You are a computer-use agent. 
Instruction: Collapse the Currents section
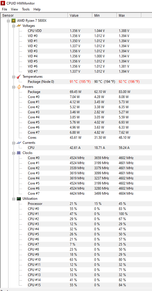14,143
